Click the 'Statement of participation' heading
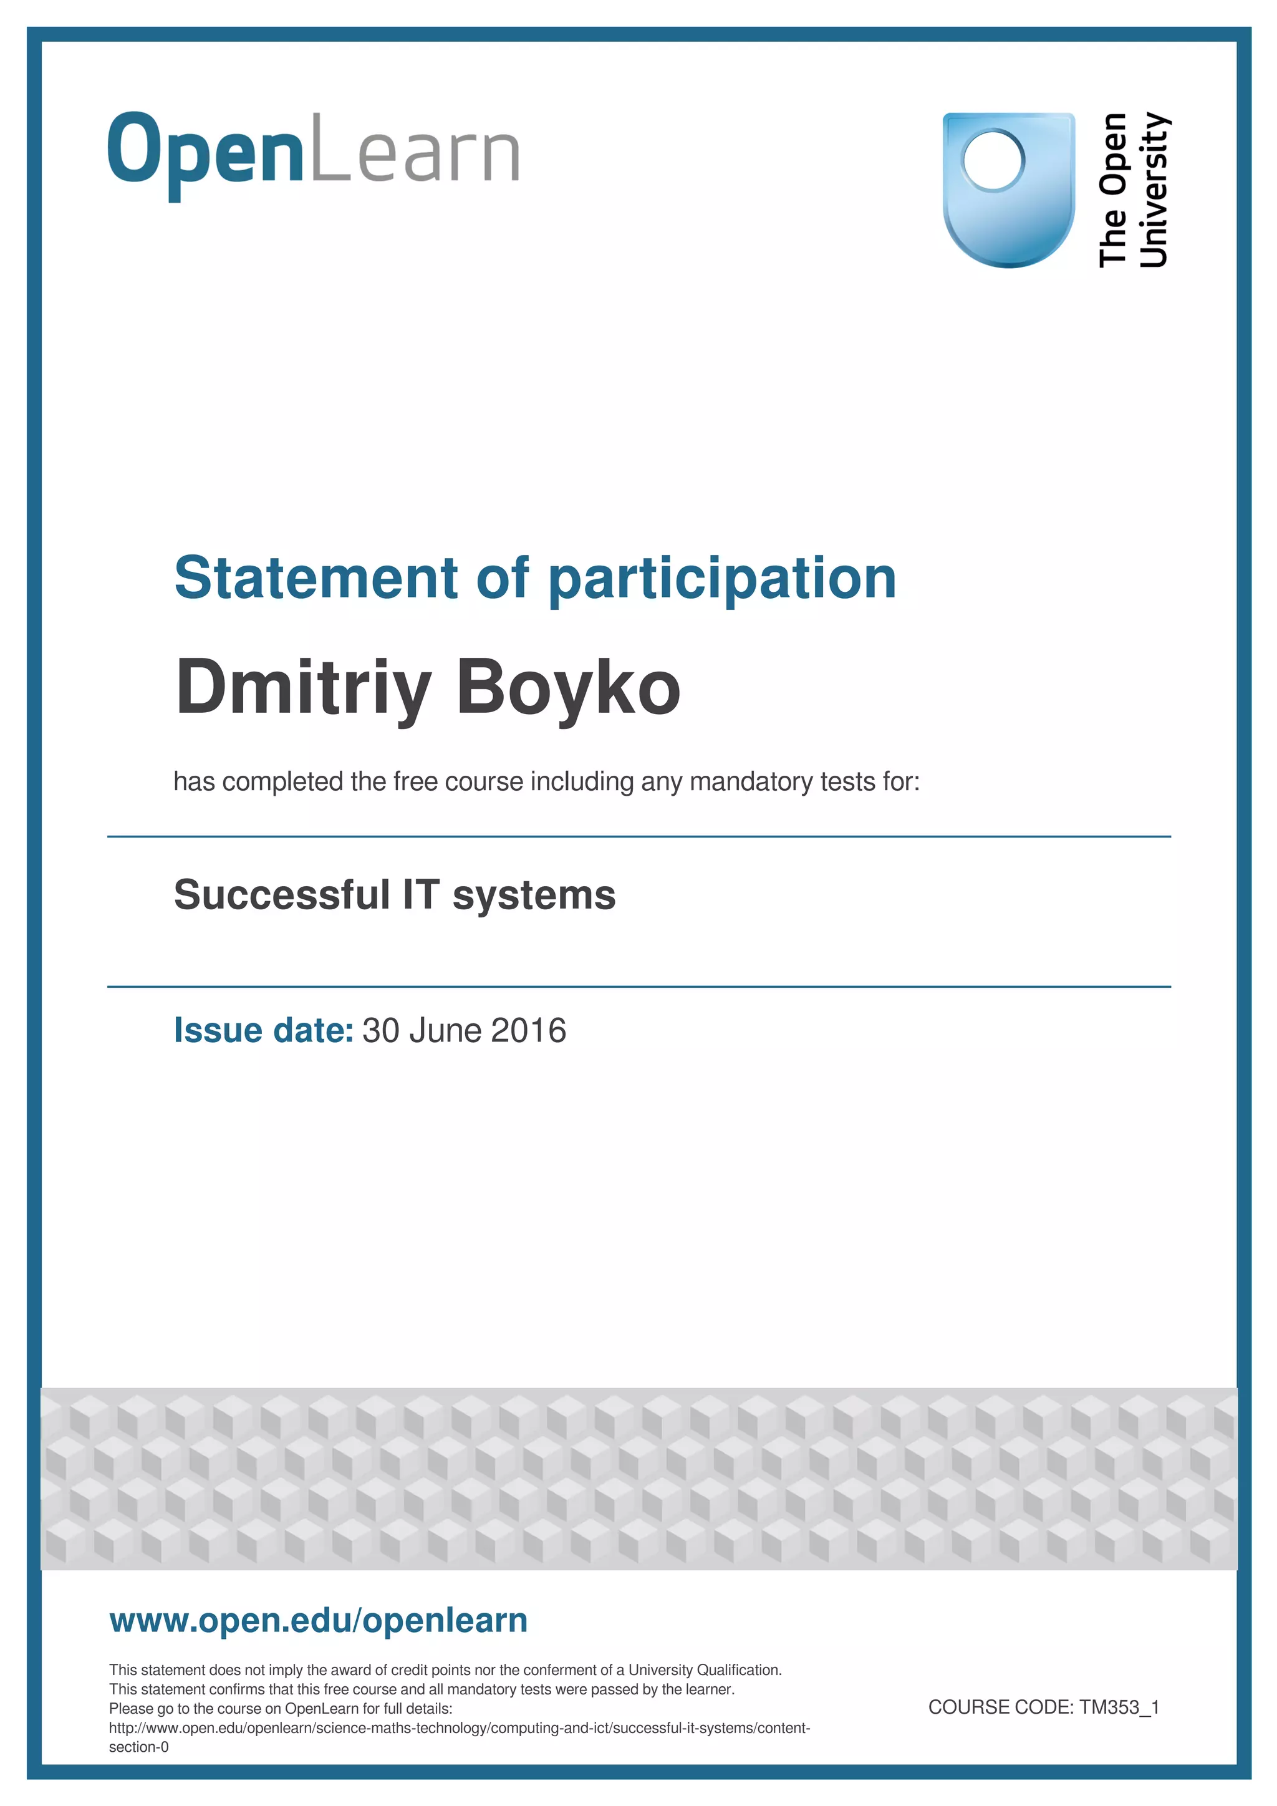The image size is (1277, 1806). tap(535, 578)
